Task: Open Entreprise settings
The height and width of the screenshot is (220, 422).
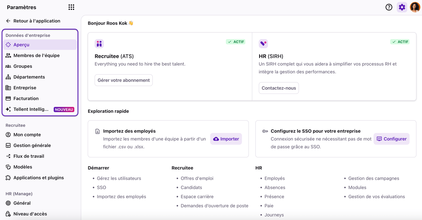Action: [40, 88]
